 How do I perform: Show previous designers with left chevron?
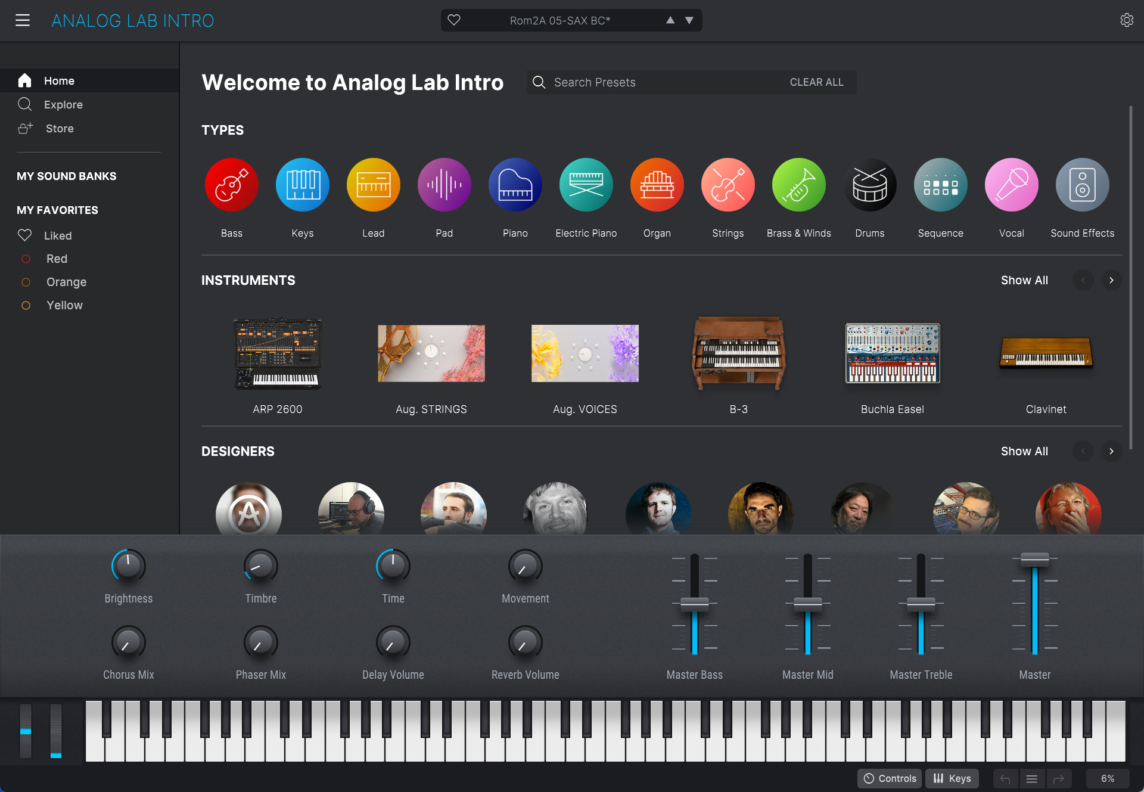(1083, 451)
